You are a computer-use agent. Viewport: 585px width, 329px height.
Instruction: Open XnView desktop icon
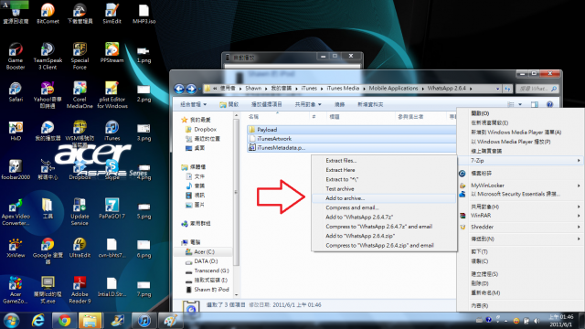16,248
